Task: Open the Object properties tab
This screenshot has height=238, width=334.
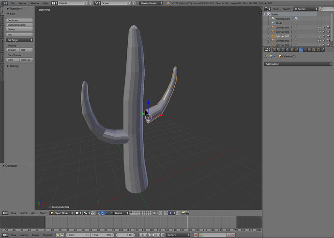Action: click(292, 50)
